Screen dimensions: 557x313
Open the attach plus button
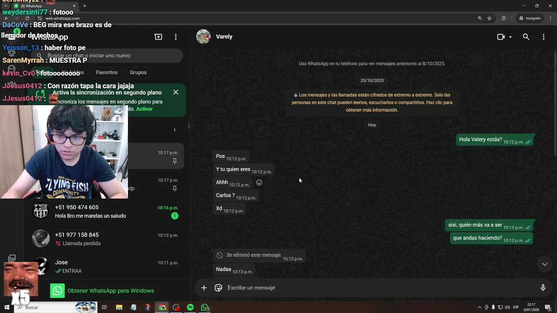click(x=204, y=288)
